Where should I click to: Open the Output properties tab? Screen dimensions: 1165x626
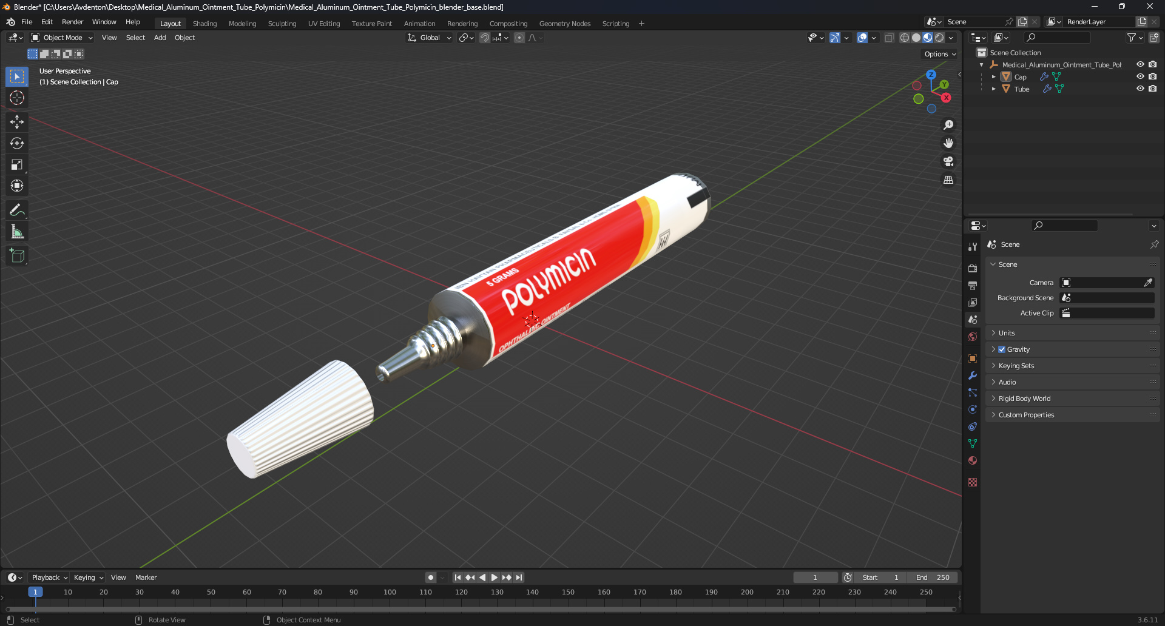pos(973,285)
